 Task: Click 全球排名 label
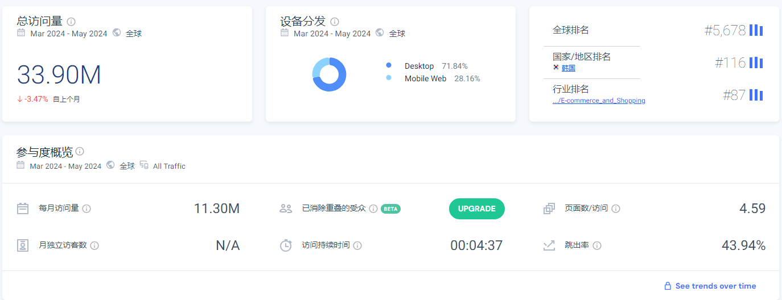(x=571, y=30)
